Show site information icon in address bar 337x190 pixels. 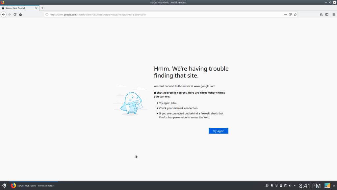47,15
